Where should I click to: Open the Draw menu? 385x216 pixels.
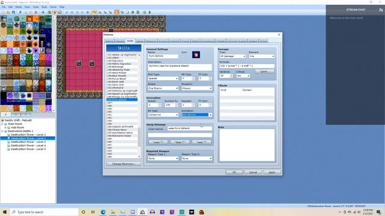[27, 7]
